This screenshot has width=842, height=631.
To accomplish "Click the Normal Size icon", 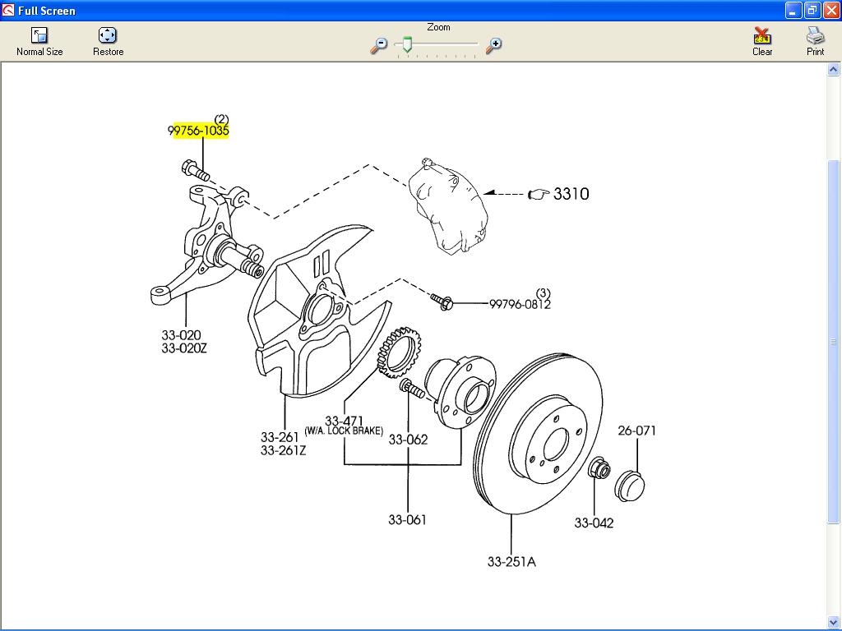I will tap(39, 35).
